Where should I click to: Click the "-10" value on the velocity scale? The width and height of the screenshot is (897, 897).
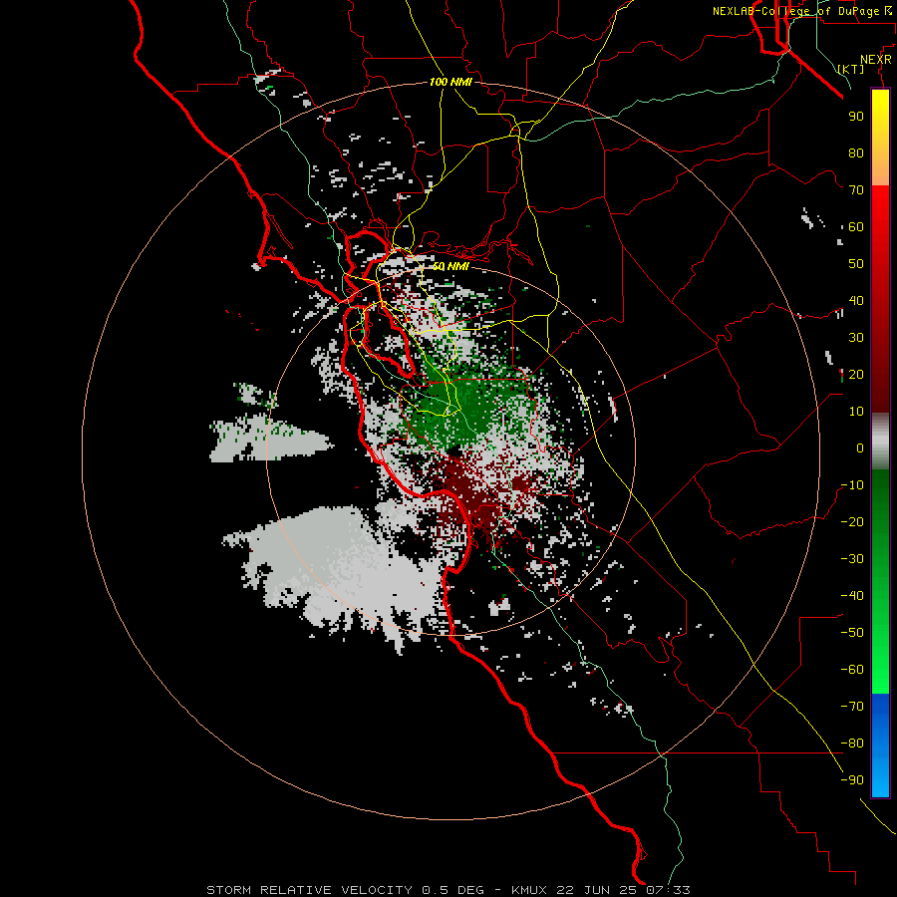click(x=852, y=485)
